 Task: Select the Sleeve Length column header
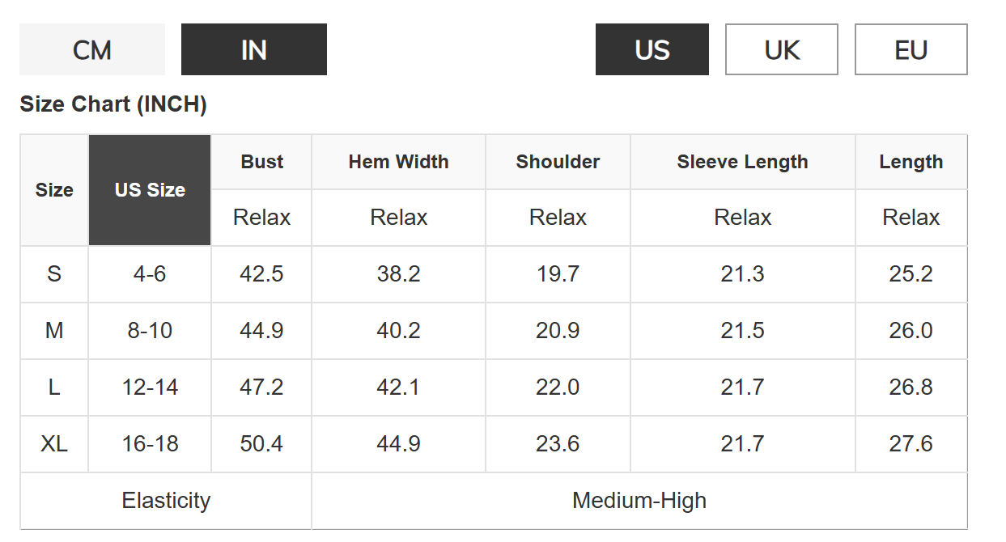click(742, 162)
